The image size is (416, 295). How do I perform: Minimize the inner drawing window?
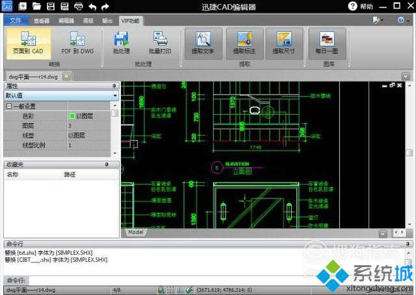384,86
